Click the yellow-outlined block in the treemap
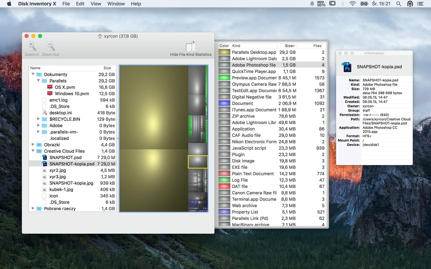 (x=198, y=162)
